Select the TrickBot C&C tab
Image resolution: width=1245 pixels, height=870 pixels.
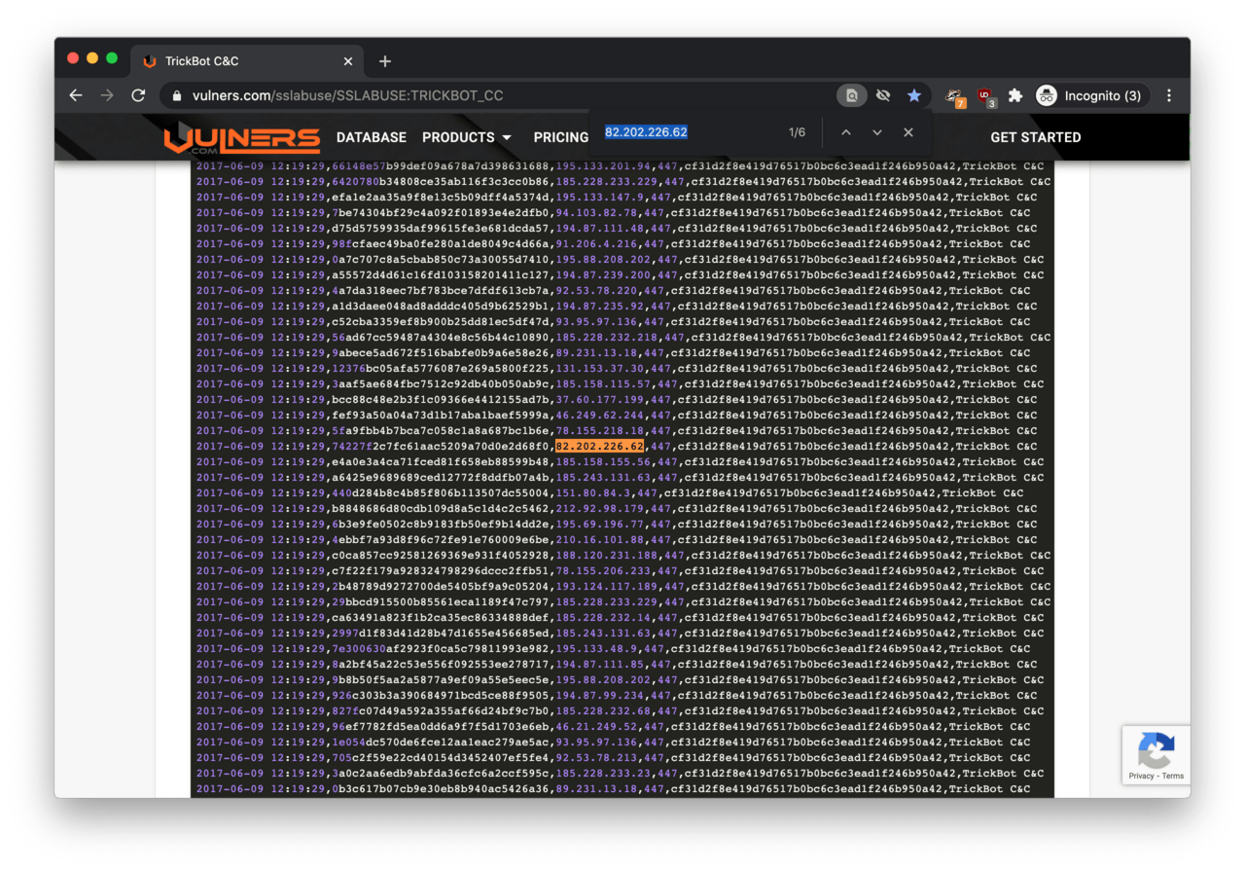246,61
